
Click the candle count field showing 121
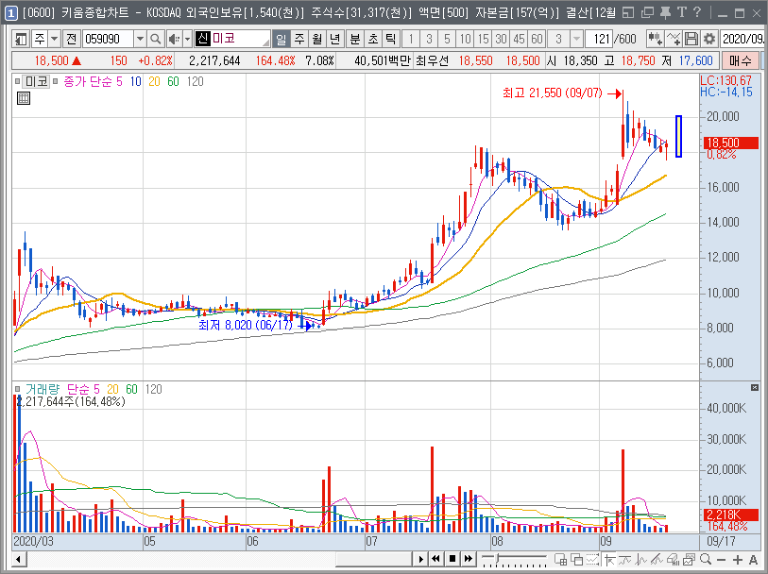[x=600, y=39]
